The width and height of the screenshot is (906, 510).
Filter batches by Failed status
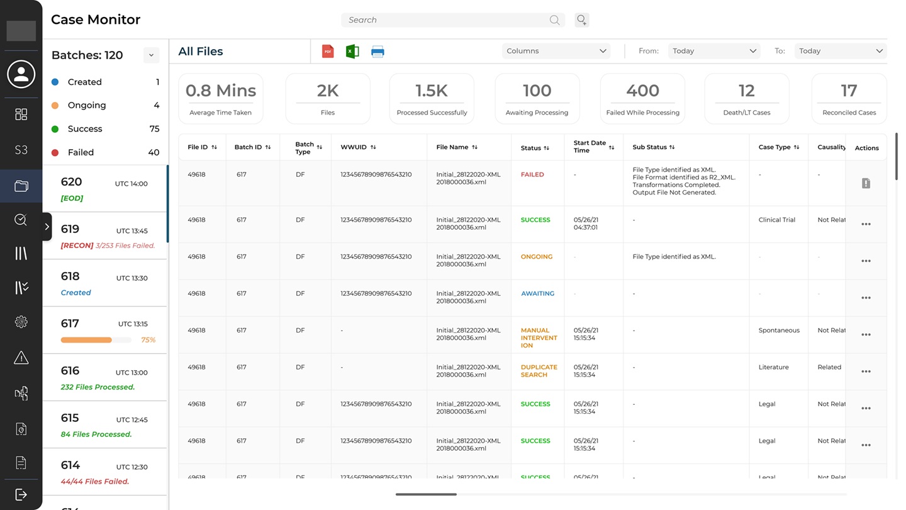pos(105,152)
